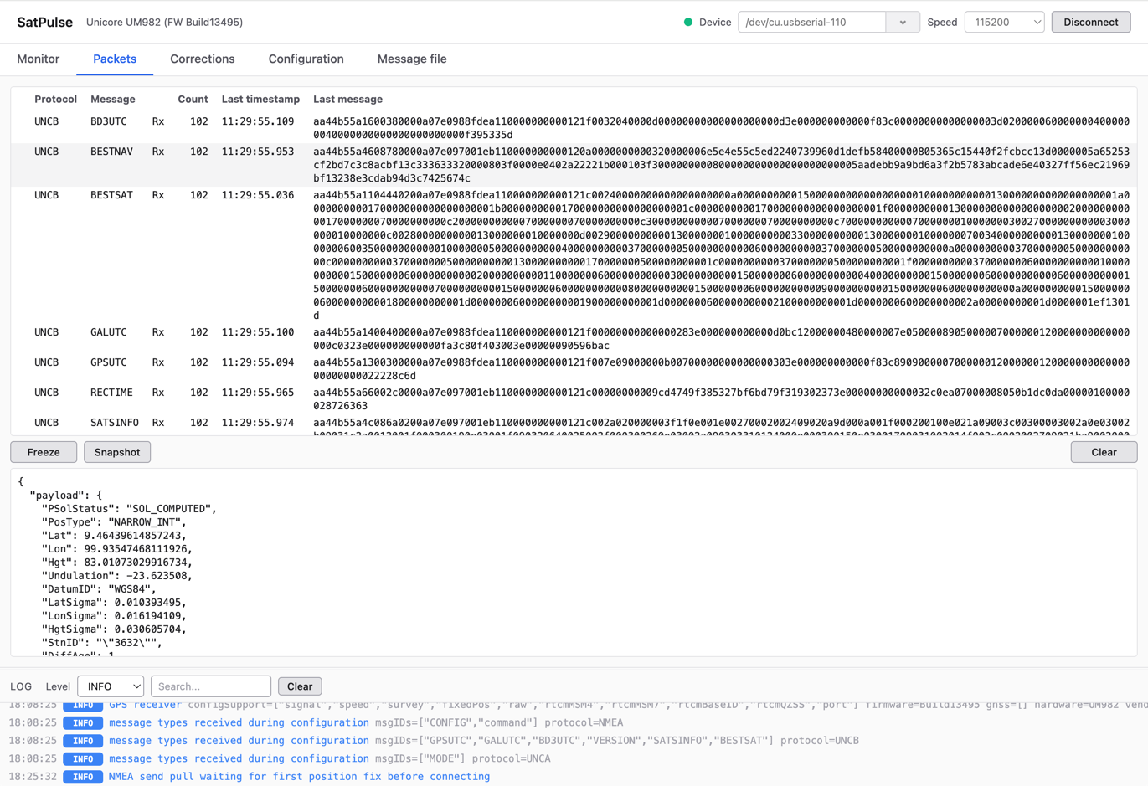
Task: Click the Message column header
Action: point(112,99)
